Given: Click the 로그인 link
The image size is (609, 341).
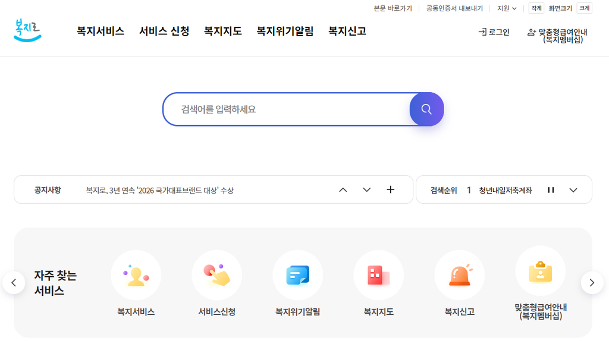Looking at the screenshot, I should coord(494,32).
